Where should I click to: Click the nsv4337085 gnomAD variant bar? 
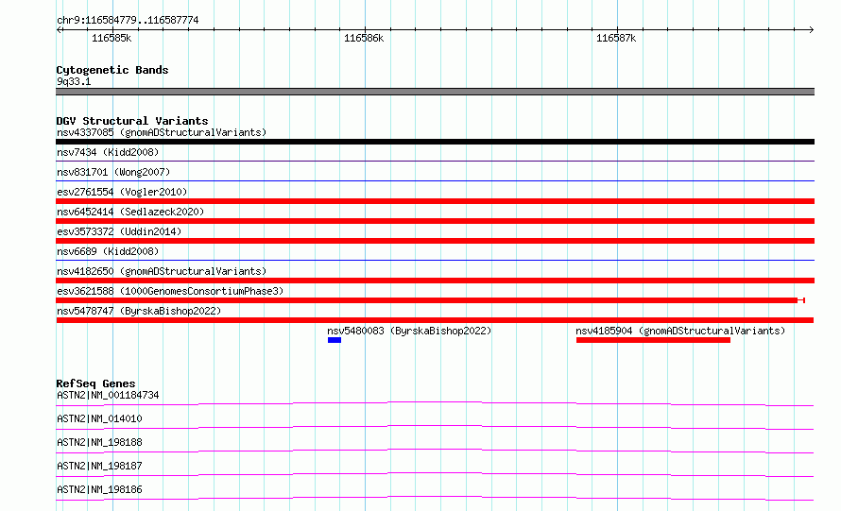click(x=435, y=142)
